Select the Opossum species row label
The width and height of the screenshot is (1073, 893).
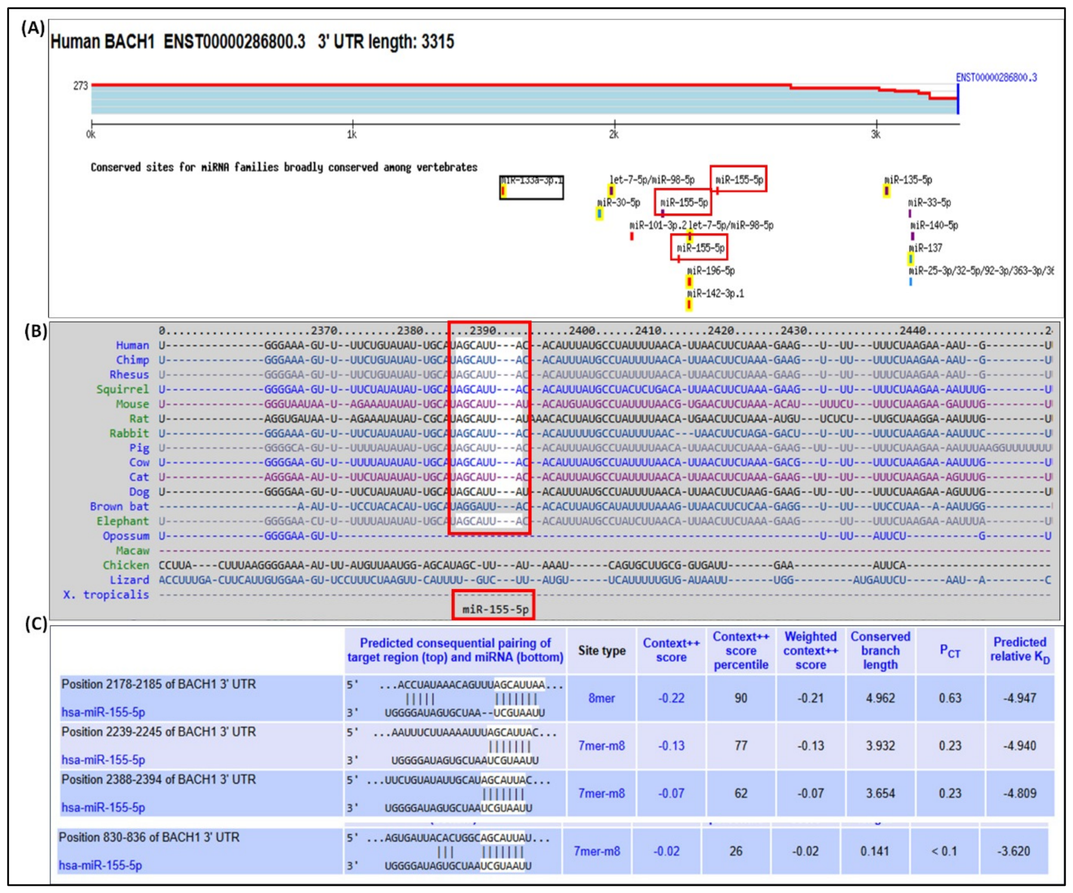(126, 536)
